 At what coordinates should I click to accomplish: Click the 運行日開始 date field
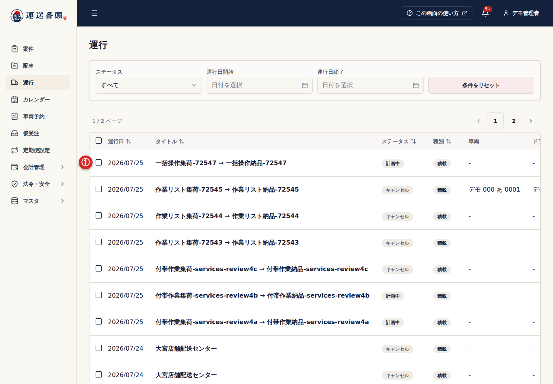click(259, 85)
